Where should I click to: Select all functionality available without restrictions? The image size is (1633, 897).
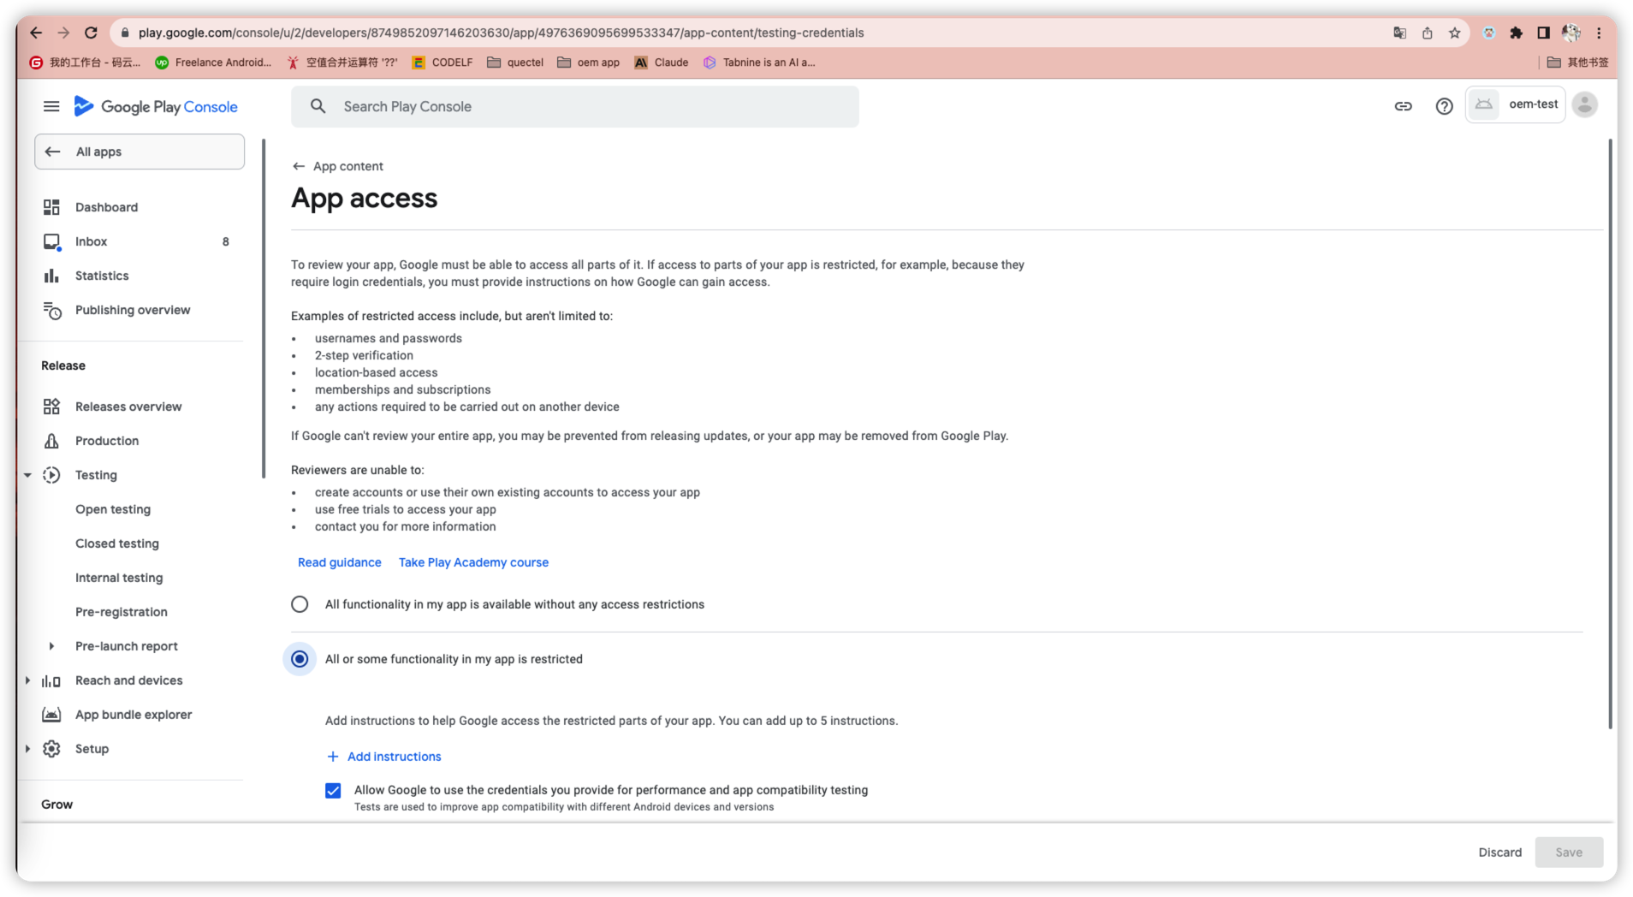(x=300, y=604)
